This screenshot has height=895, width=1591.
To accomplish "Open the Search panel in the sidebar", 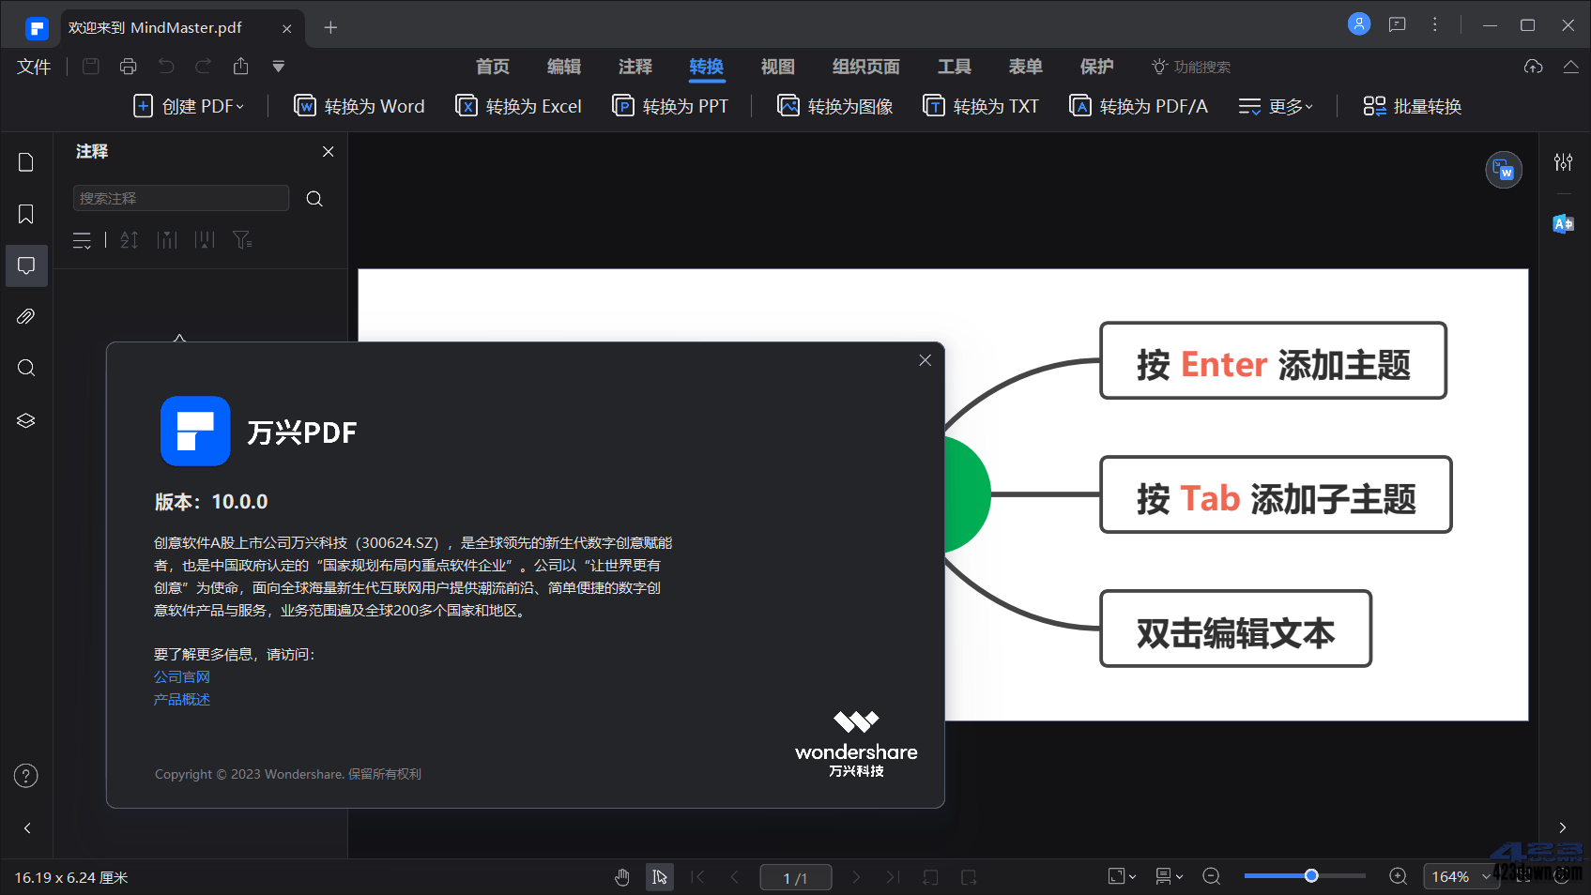I will pyautogui.click(x=25, y=368).
